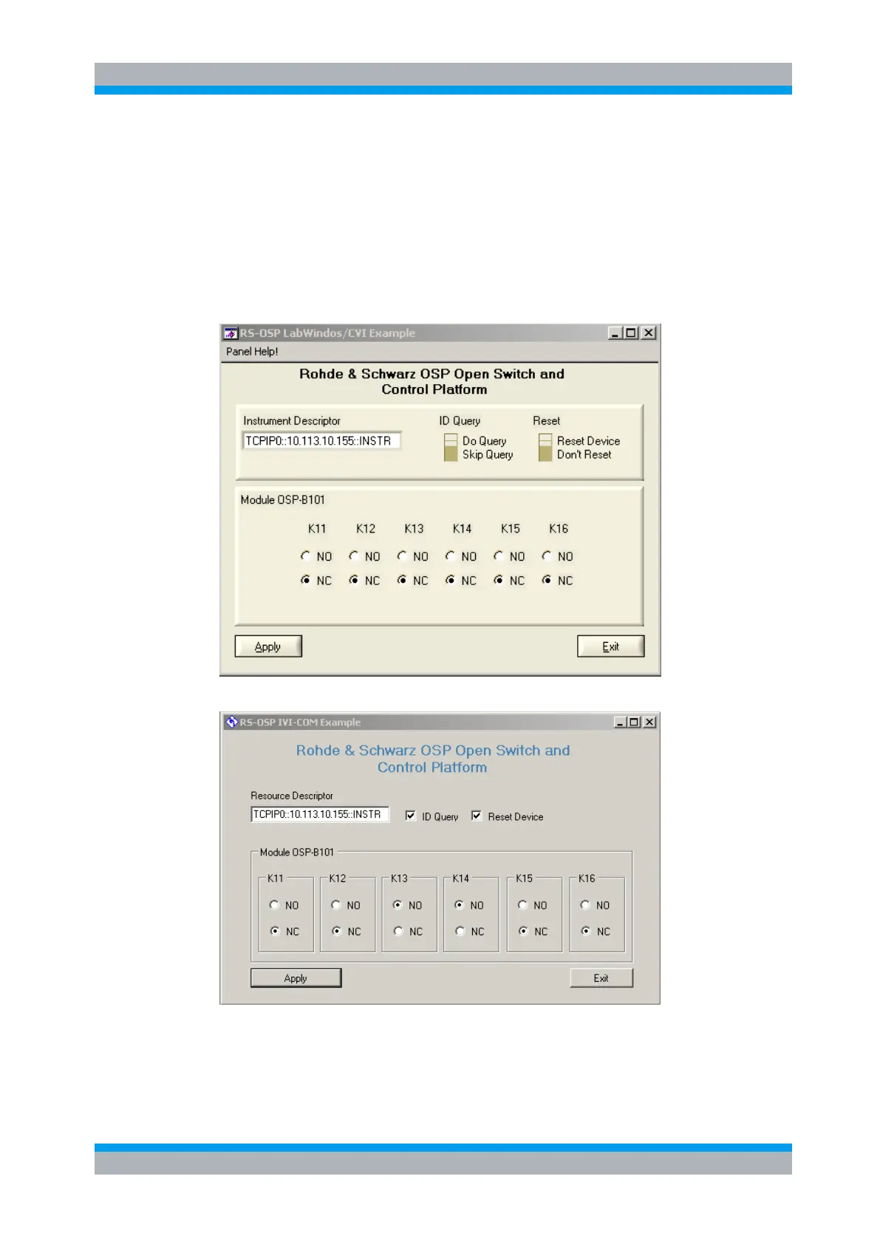Click Resource Descriptor field in IVI-COM window
The width and height of the screenshot is (880, 1244).
pyautogui.click(x=320, y=814)
